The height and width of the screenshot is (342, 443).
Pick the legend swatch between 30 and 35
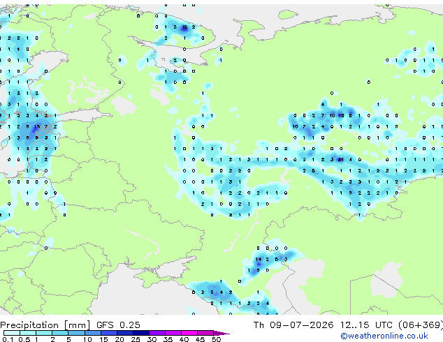click(157, 333)
